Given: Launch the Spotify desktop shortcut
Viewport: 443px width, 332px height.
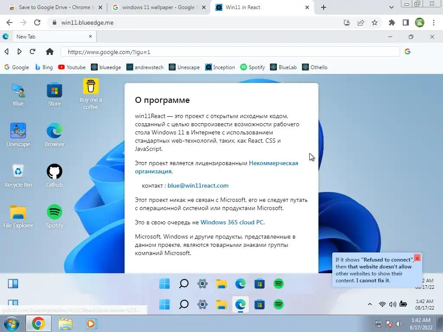Looking at the screenshot, I should pos(54,216).
